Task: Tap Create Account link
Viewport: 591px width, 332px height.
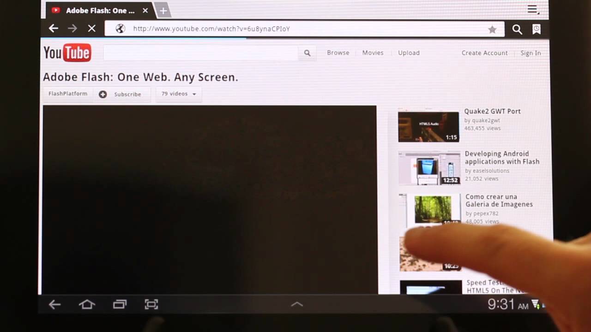Action: click(x=484, y=53)
